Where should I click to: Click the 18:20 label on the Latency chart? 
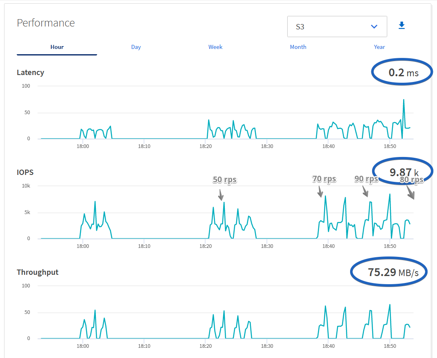pos(205,146)
